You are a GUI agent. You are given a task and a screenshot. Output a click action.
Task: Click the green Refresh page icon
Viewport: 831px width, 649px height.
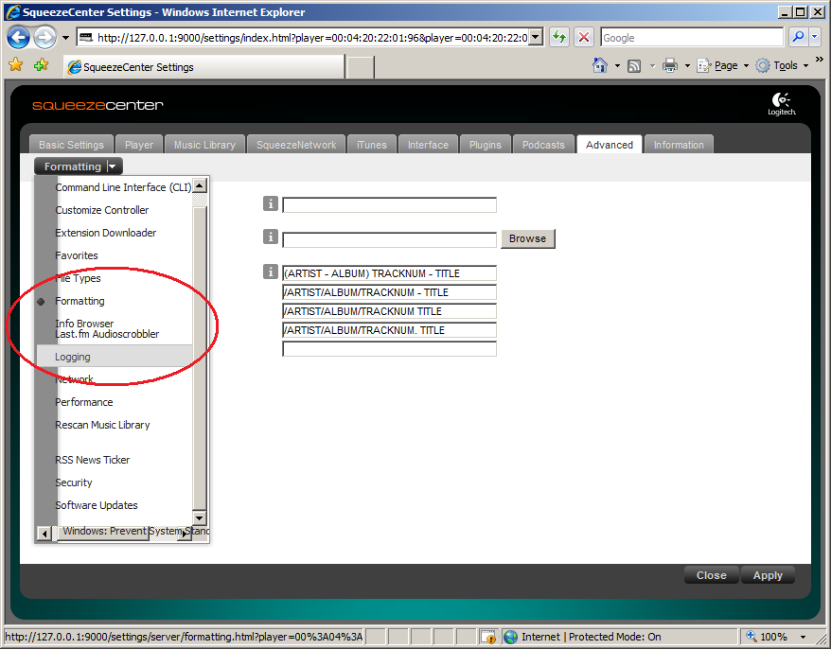point(559,38)
